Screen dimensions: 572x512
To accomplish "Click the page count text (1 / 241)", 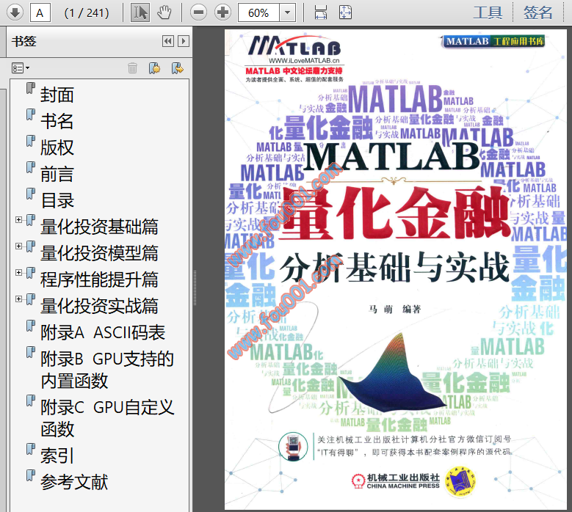I will coord(87,13).
